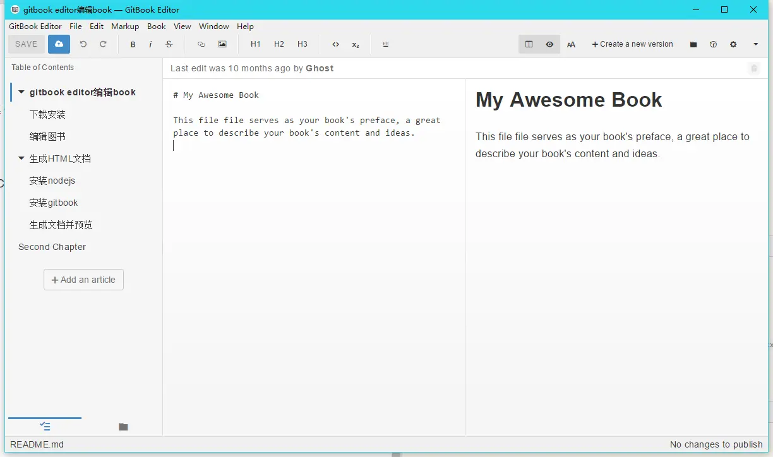This screenshot has height=457, width=773.
Task: Open the Window menu
Action: (x=214, y=27)
